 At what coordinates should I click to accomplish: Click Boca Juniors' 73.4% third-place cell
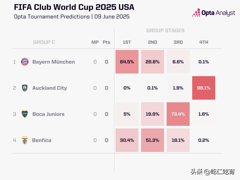pos(178,114)
